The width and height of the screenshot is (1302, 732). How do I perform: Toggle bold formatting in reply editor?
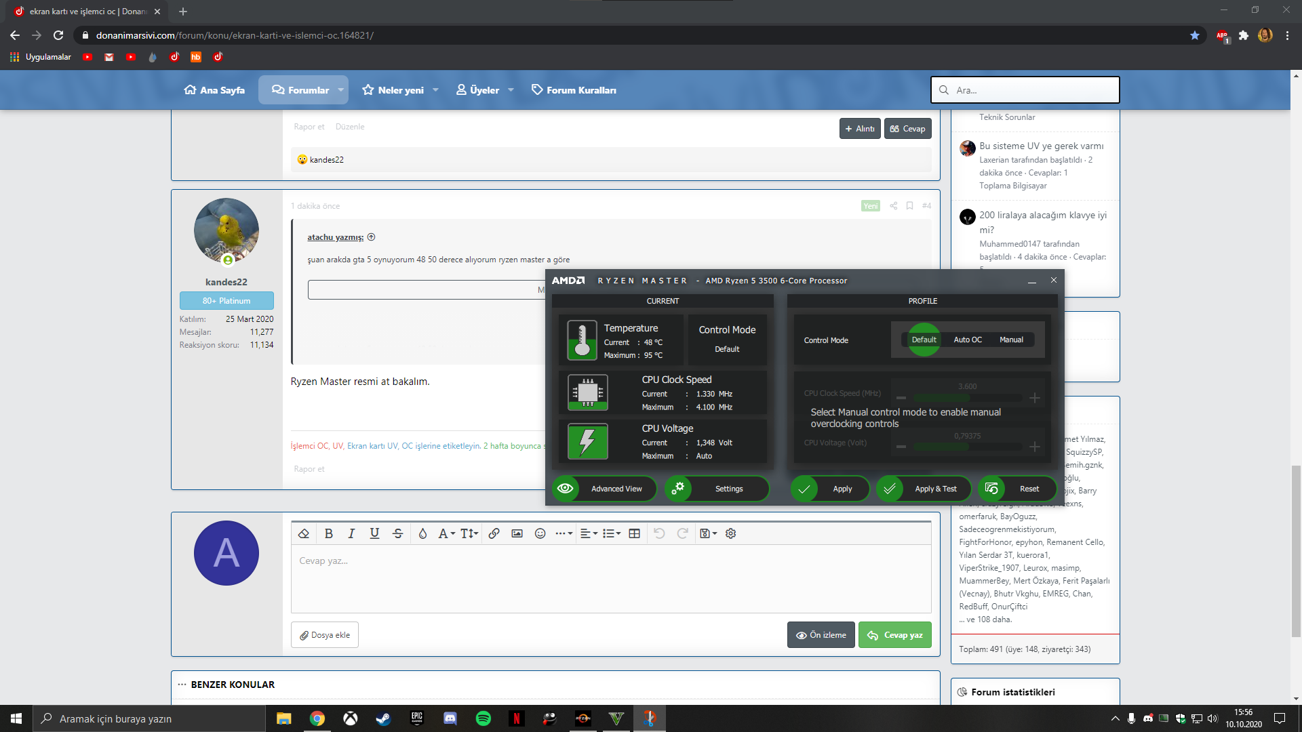point(329,533)
